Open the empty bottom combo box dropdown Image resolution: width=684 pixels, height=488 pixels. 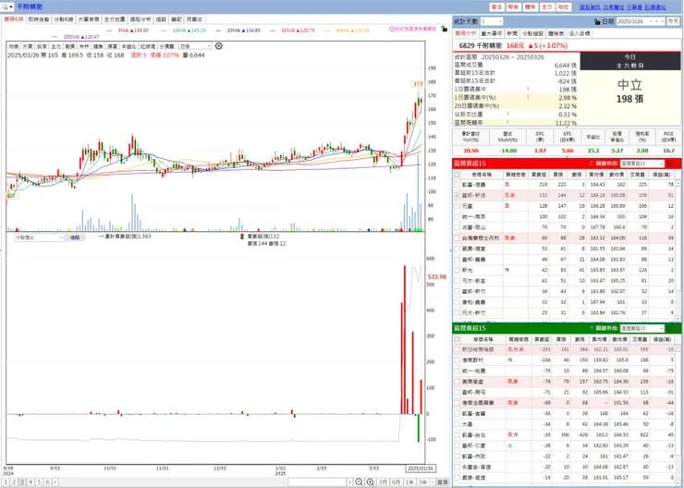[349, 482]
